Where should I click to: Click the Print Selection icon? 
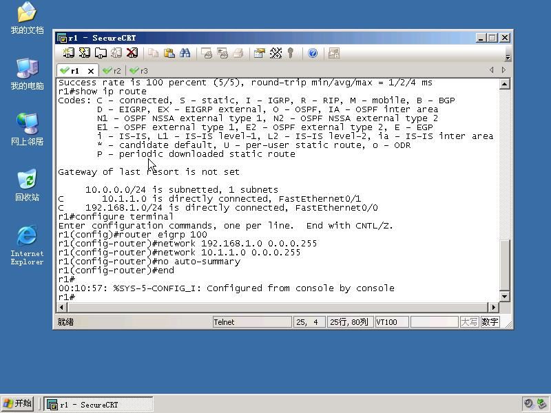[x=222, y=53]
